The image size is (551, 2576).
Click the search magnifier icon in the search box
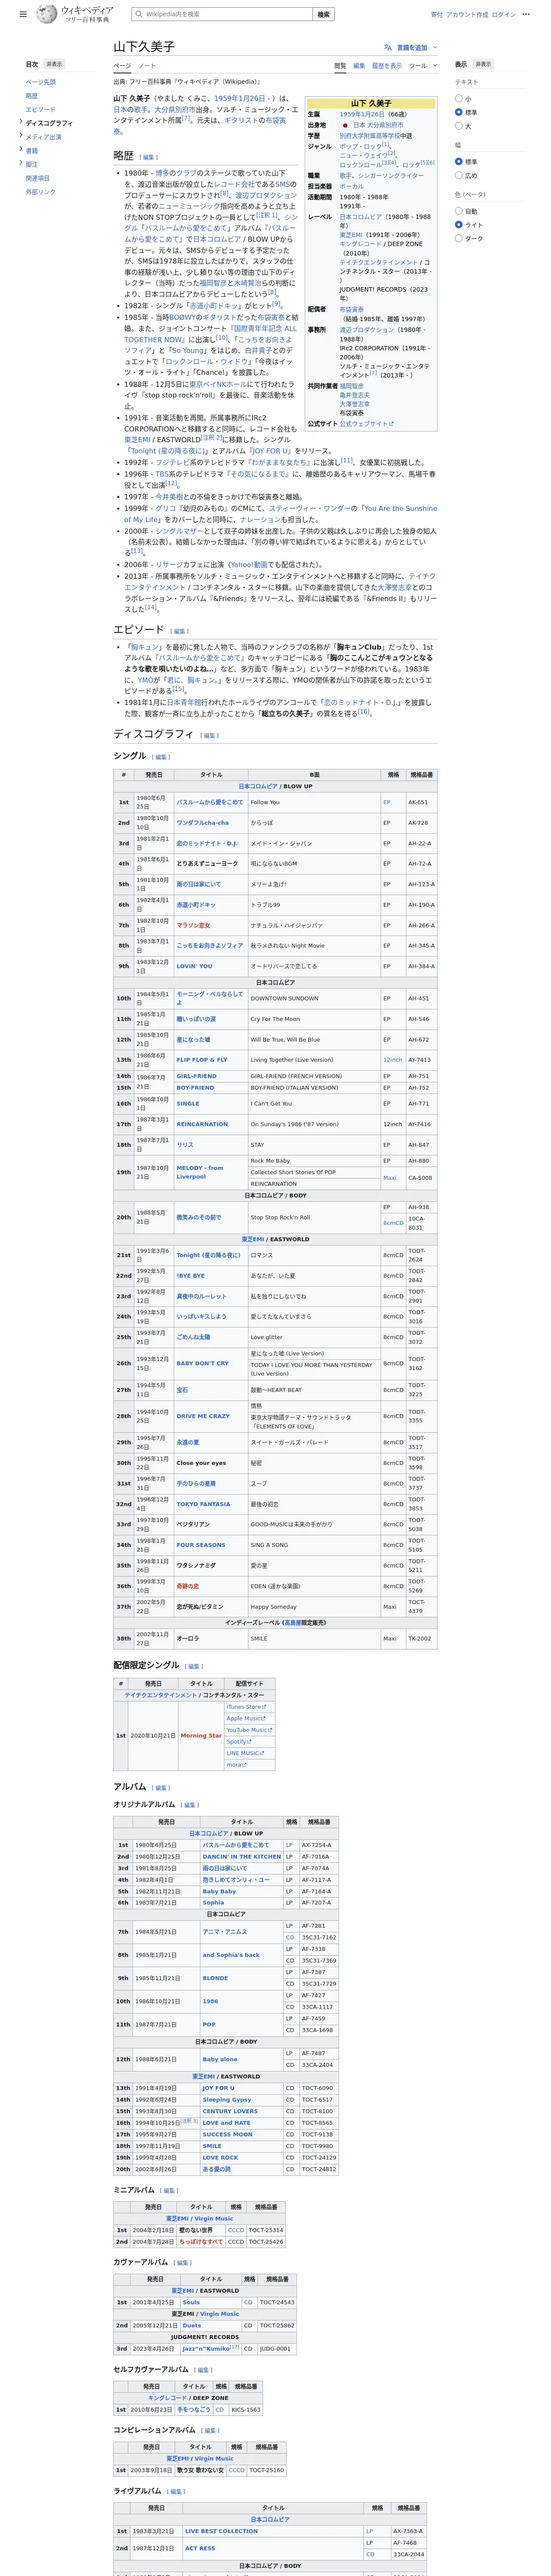(139, 14)
